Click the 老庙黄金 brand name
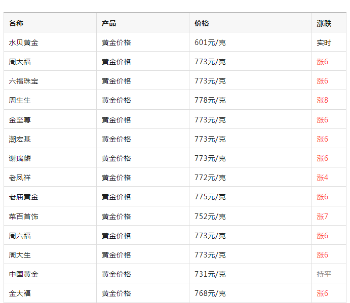 24,197
